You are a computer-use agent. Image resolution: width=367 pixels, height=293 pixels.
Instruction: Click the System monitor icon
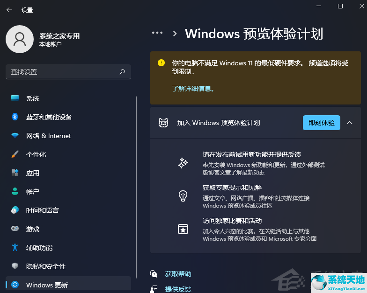[15, 98]
